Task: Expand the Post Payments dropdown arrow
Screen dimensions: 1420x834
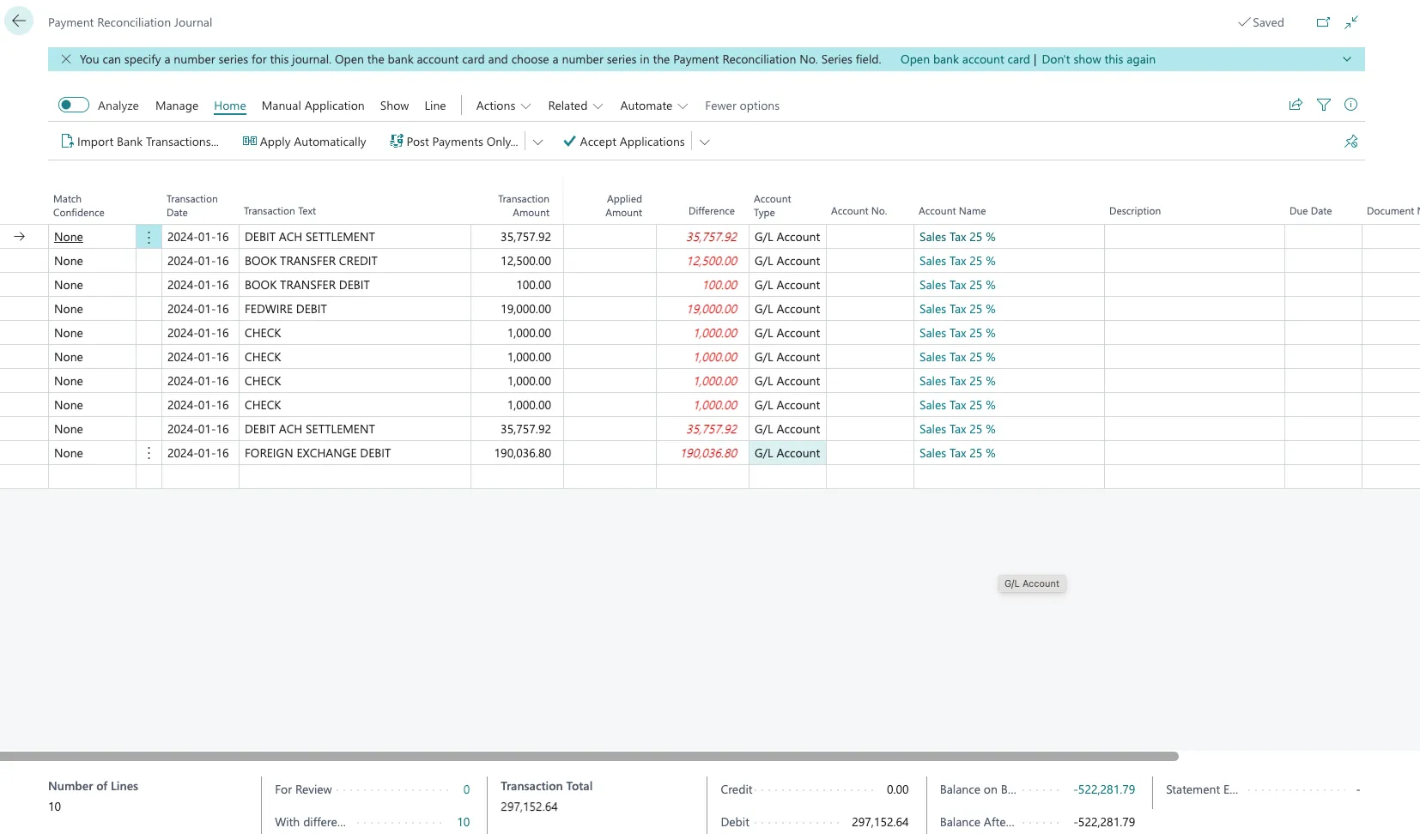Action: [538, 142]
